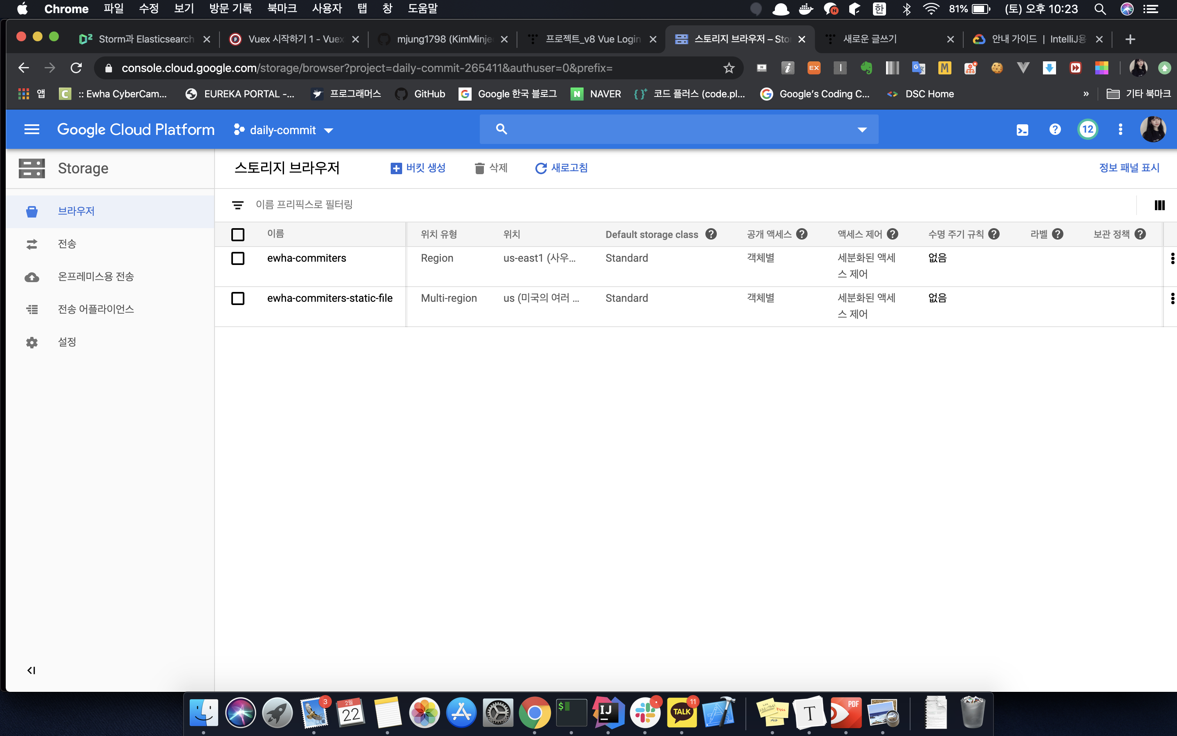
Task: Click the name prefix filter field
Action: click(304, 205)
